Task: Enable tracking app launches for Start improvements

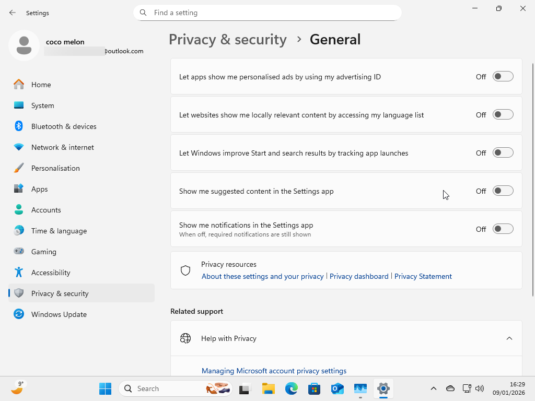Action: (x=502, y=152)
